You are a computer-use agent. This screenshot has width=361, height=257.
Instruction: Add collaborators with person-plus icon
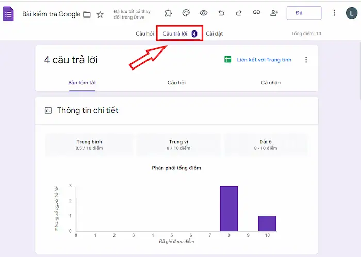point(274,13)
